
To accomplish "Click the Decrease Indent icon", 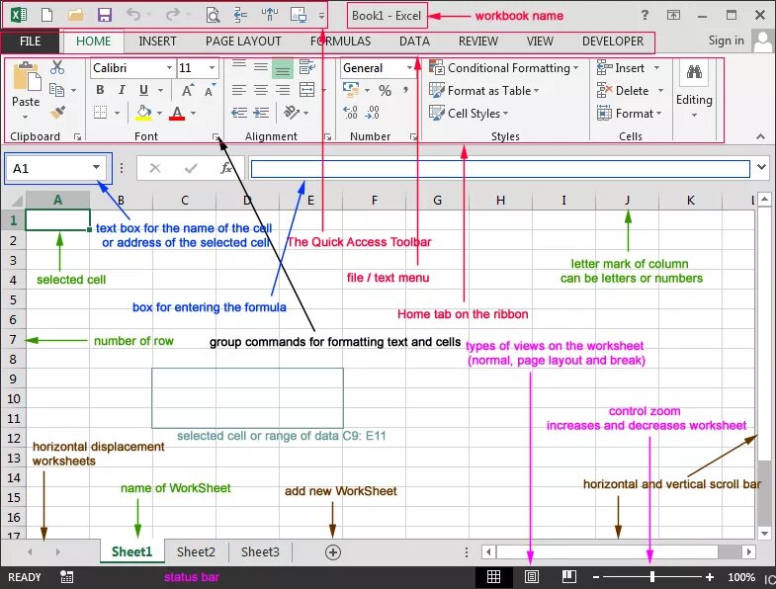I will 239,113.
